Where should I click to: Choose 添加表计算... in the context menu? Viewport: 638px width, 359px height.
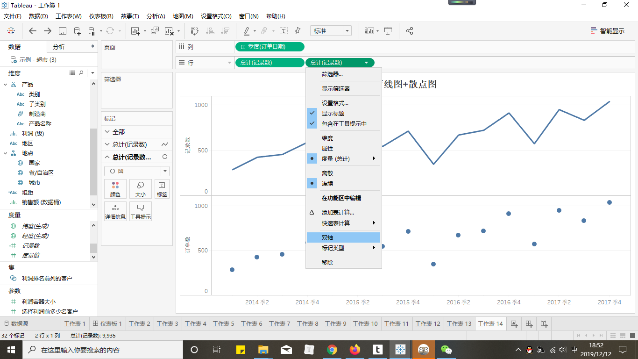[x=343, y=212]
